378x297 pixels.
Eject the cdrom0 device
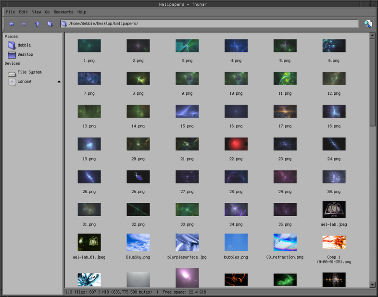[x=59, y=82]
